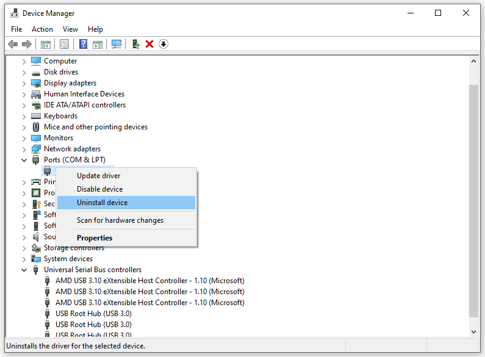Click the Disable device down-arrow icon

[x=163, y=44]
